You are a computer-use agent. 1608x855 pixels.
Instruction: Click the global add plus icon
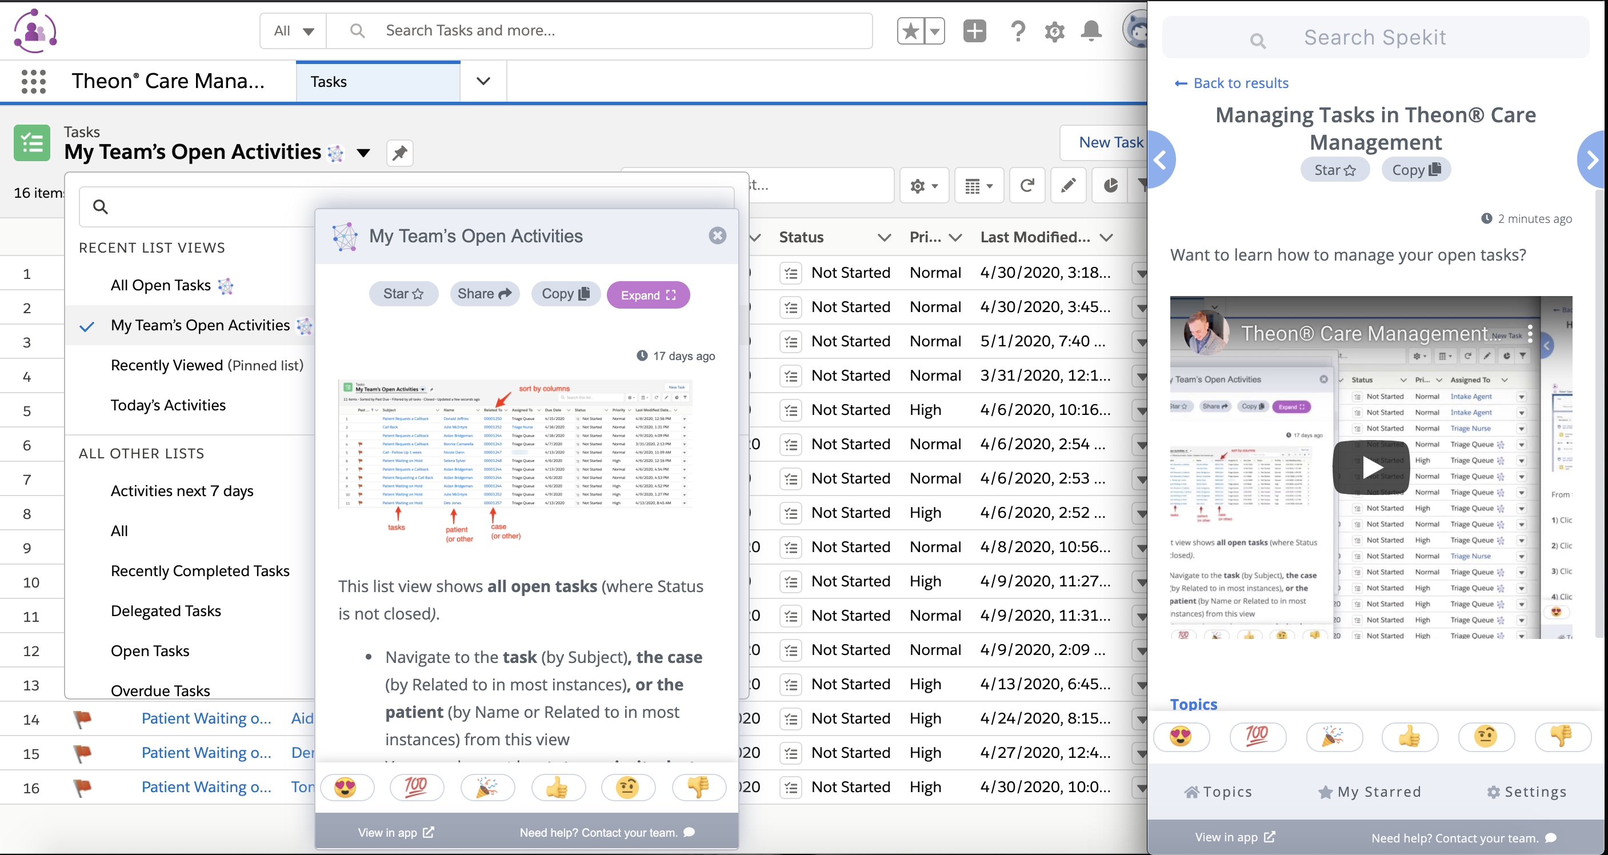click(x=974, y=31)
